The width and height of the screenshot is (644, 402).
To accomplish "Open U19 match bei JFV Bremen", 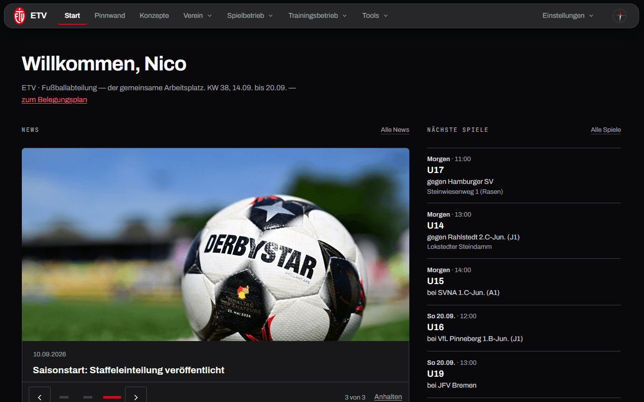I will [x=524, y=375].
